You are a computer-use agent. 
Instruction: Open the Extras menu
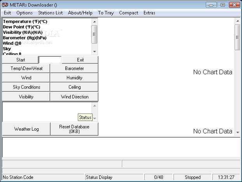click(x=149, y=13)
